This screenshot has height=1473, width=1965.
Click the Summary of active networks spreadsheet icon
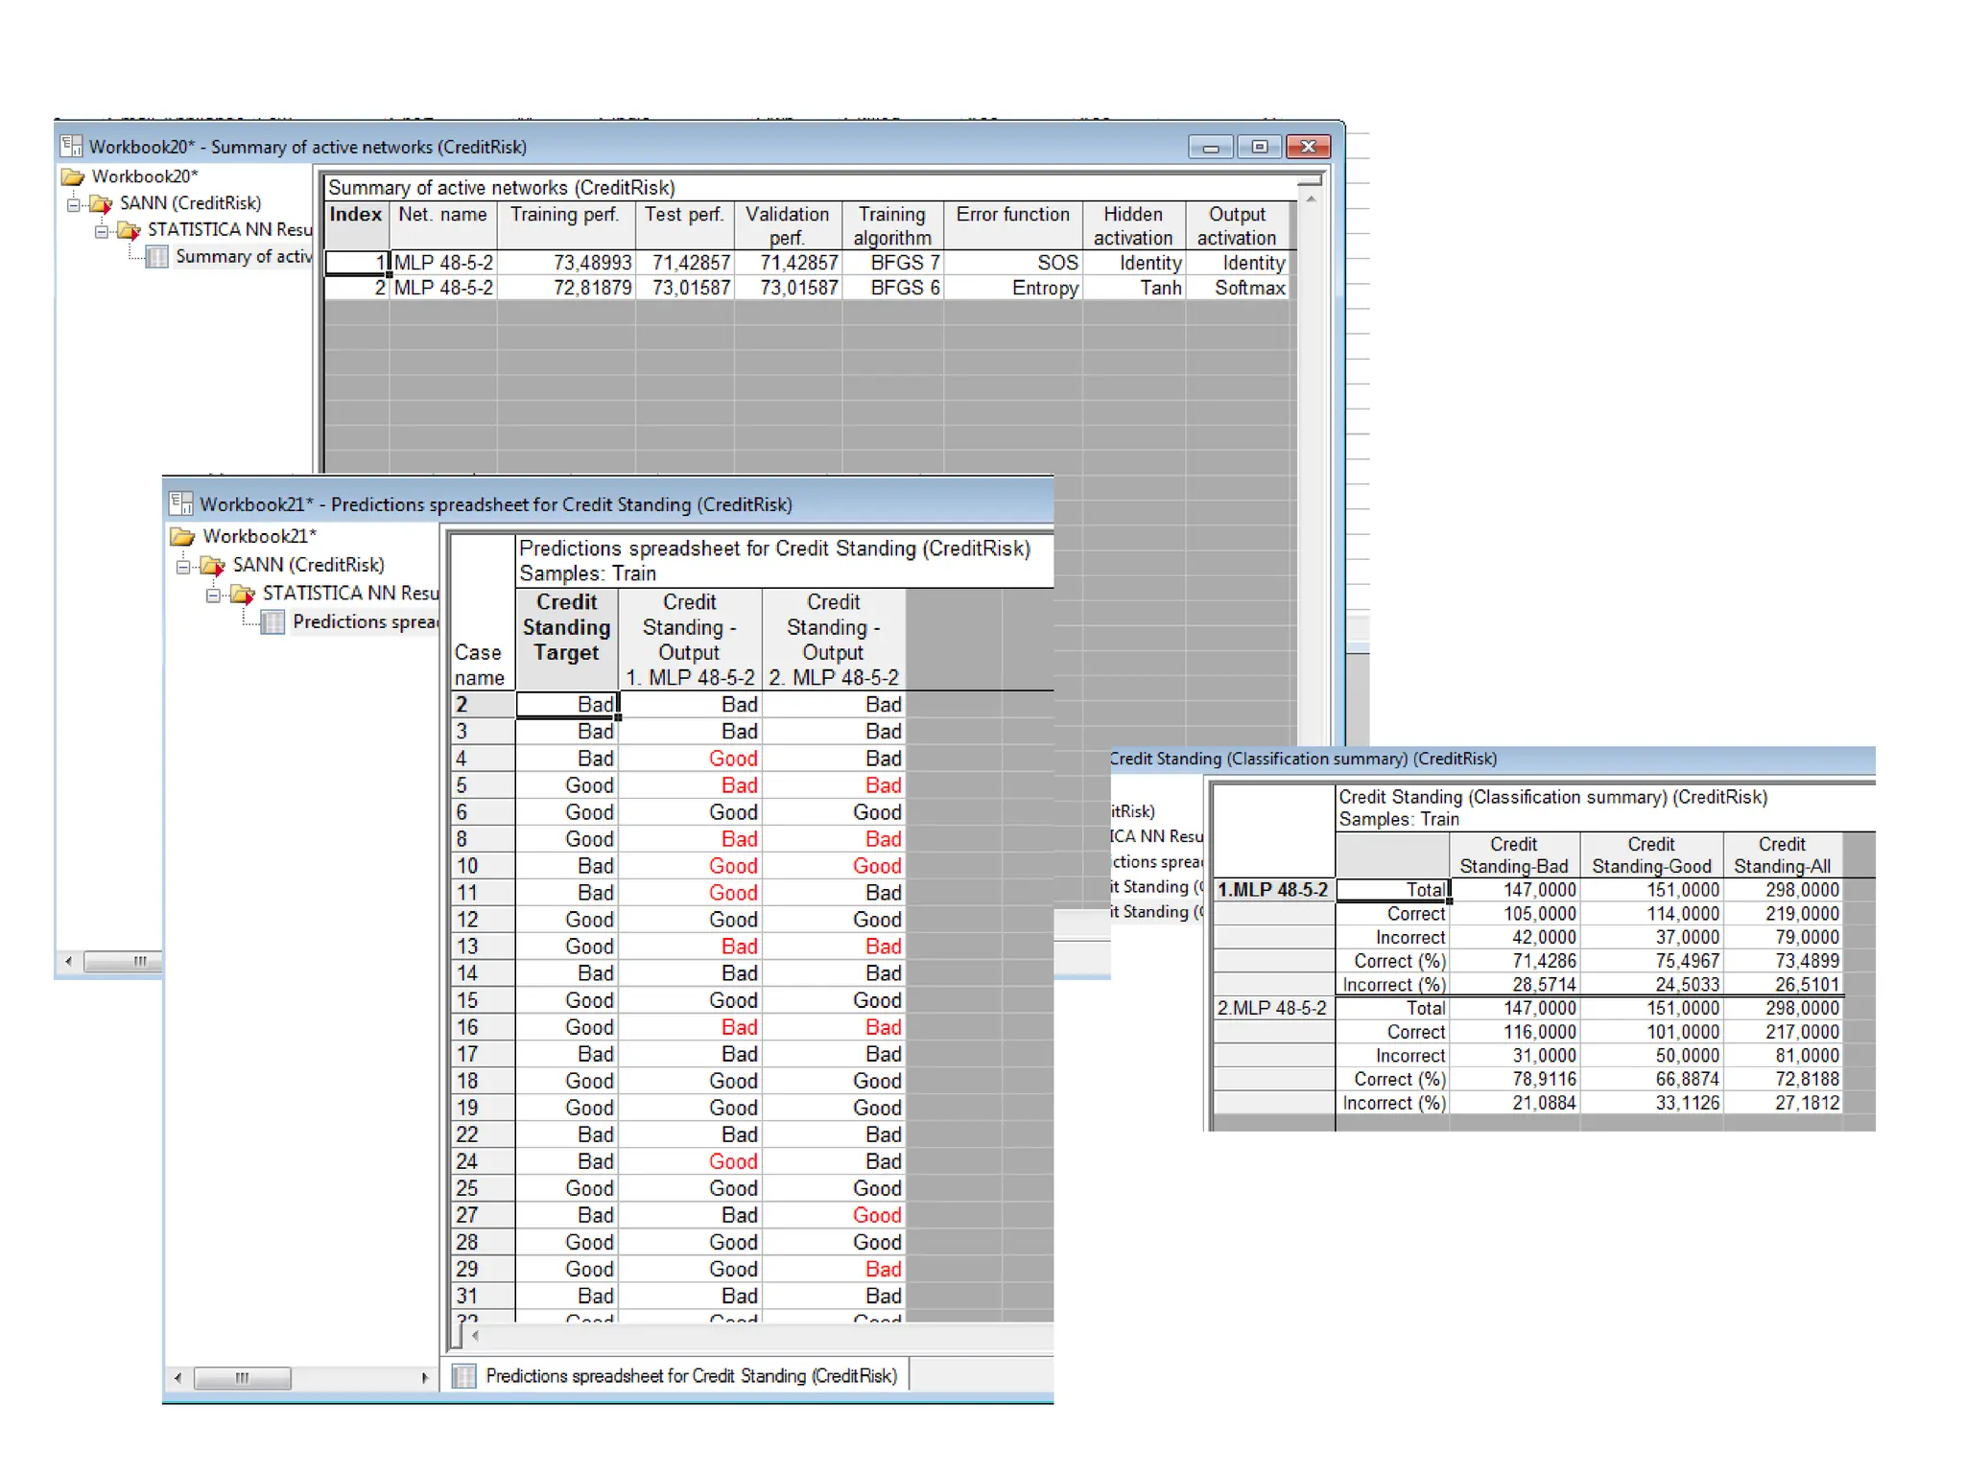coord(157,257)
